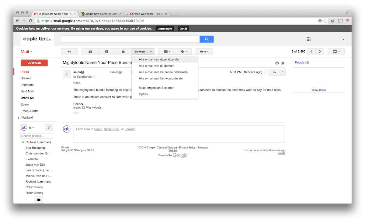Click Show details in People panel

[x=318, y=90]
